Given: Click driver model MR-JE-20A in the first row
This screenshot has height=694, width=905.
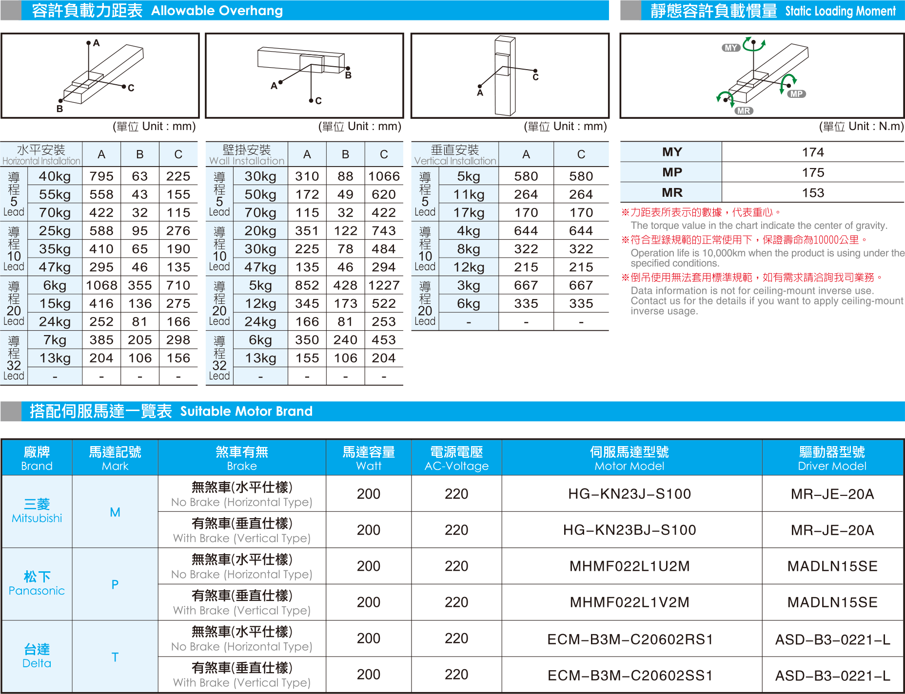Looking at the screenshot, I should [832, 494].
